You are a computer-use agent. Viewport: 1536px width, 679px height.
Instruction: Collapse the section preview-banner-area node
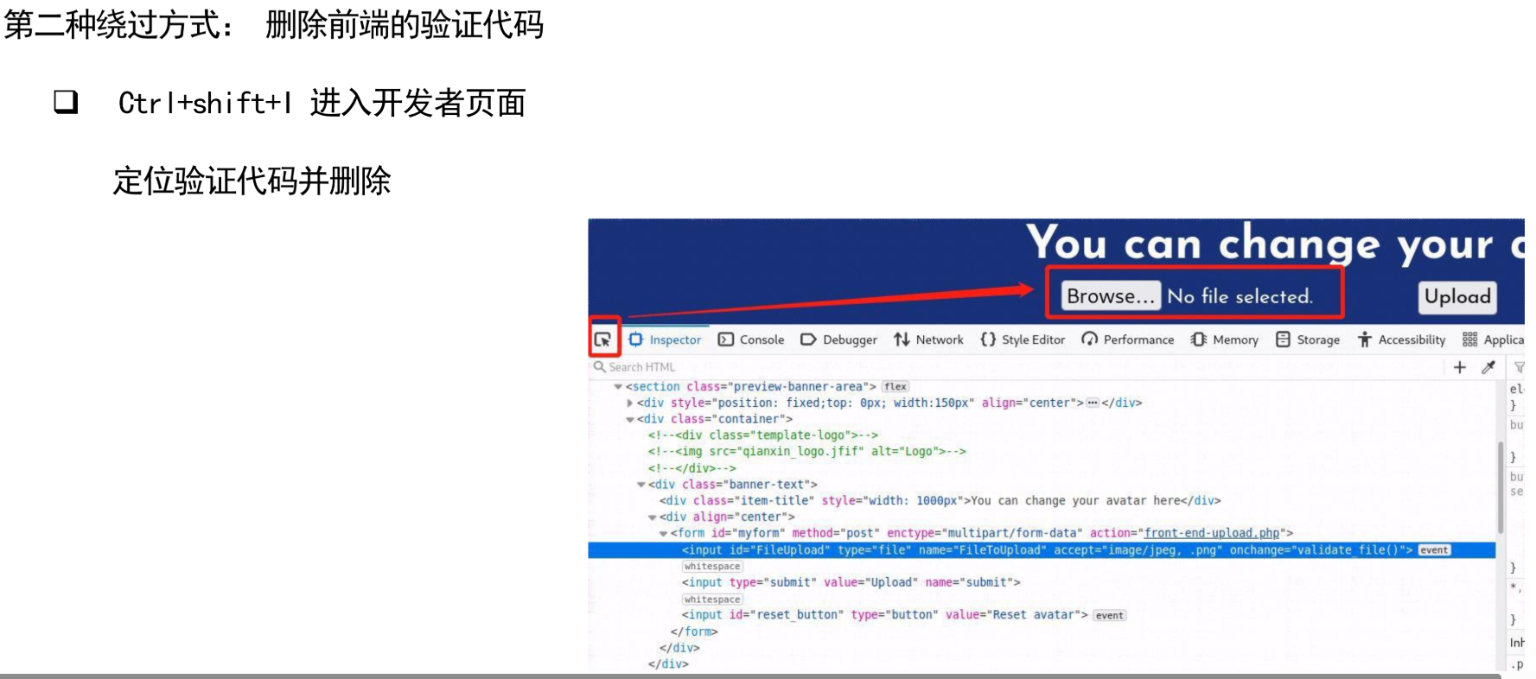[x=618, y=387]
